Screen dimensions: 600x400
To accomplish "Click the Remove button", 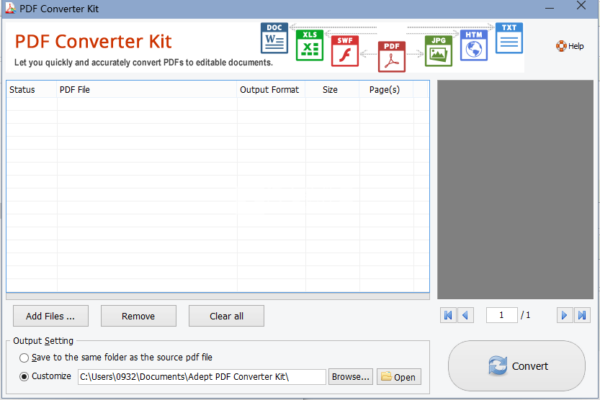I will click(138, 316).
